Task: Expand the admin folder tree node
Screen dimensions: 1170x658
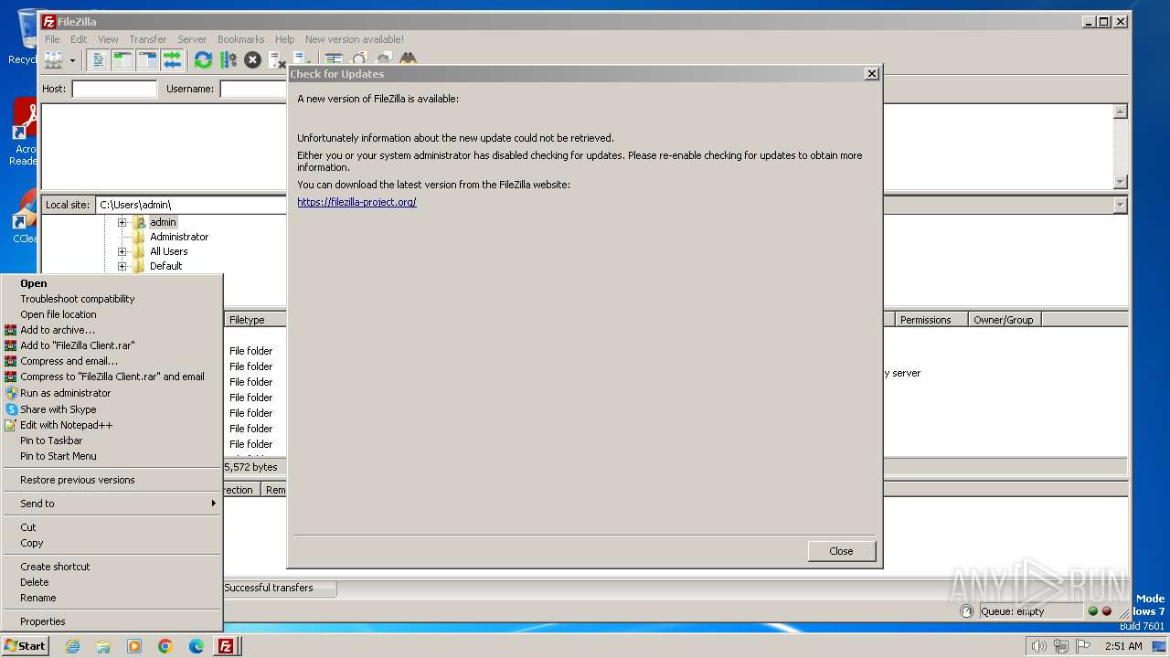Action: [122, 222]
